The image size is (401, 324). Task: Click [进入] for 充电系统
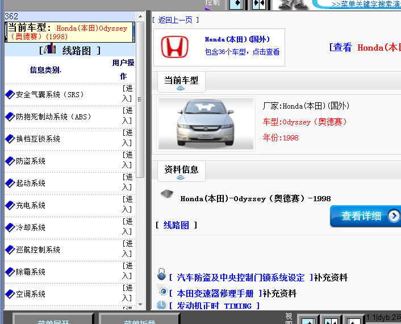[x=127, y=204]
